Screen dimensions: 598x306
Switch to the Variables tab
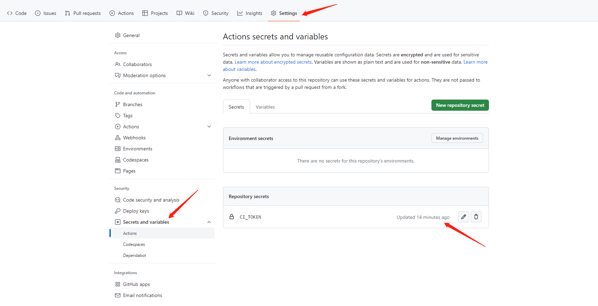click(x=265, y=107)
